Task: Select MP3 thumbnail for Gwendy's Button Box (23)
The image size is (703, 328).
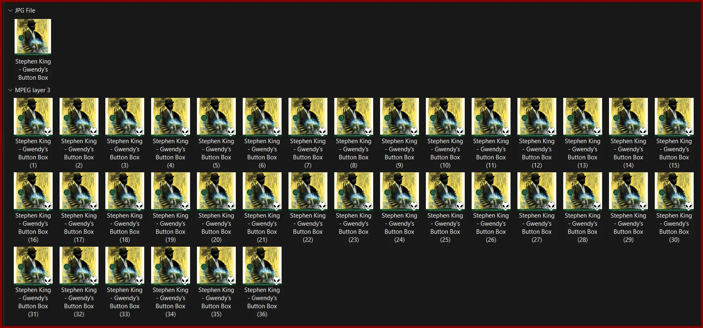Action: 354,191
